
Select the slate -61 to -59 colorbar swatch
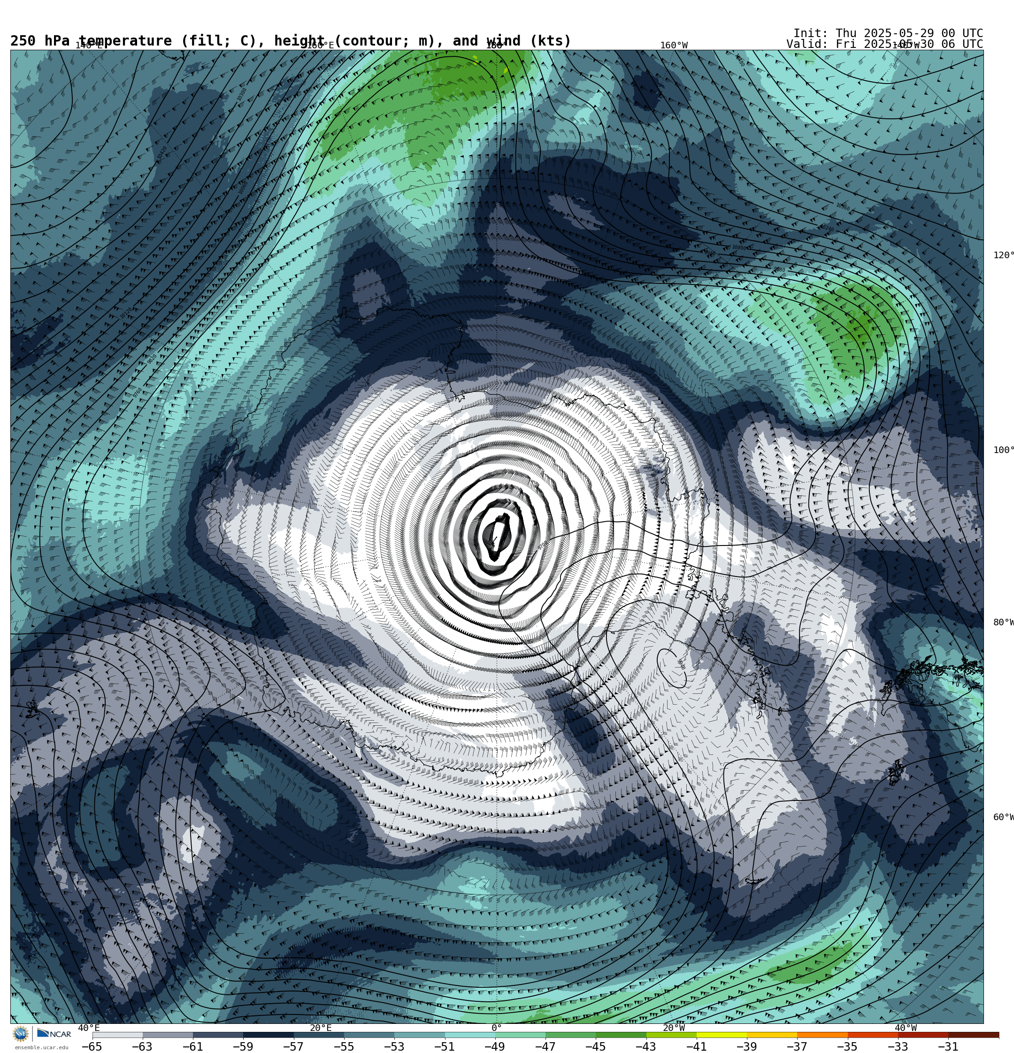218,1035
